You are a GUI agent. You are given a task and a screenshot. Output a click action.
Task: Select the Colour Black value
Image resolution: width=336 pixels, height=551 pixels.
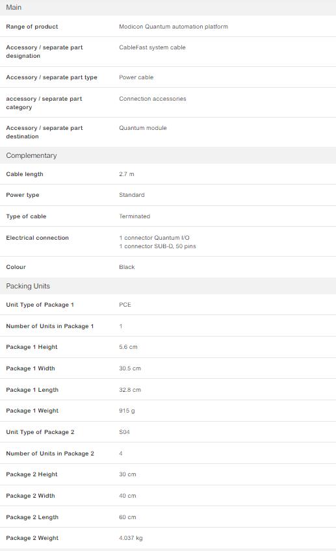[x=127, y=266]
